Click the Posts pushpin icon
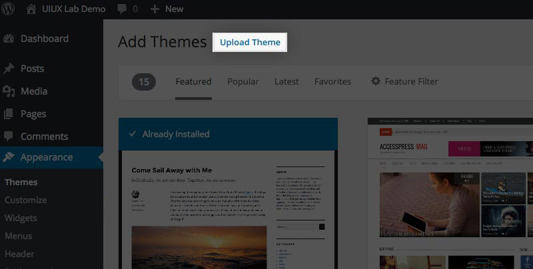 click(9, 69)
